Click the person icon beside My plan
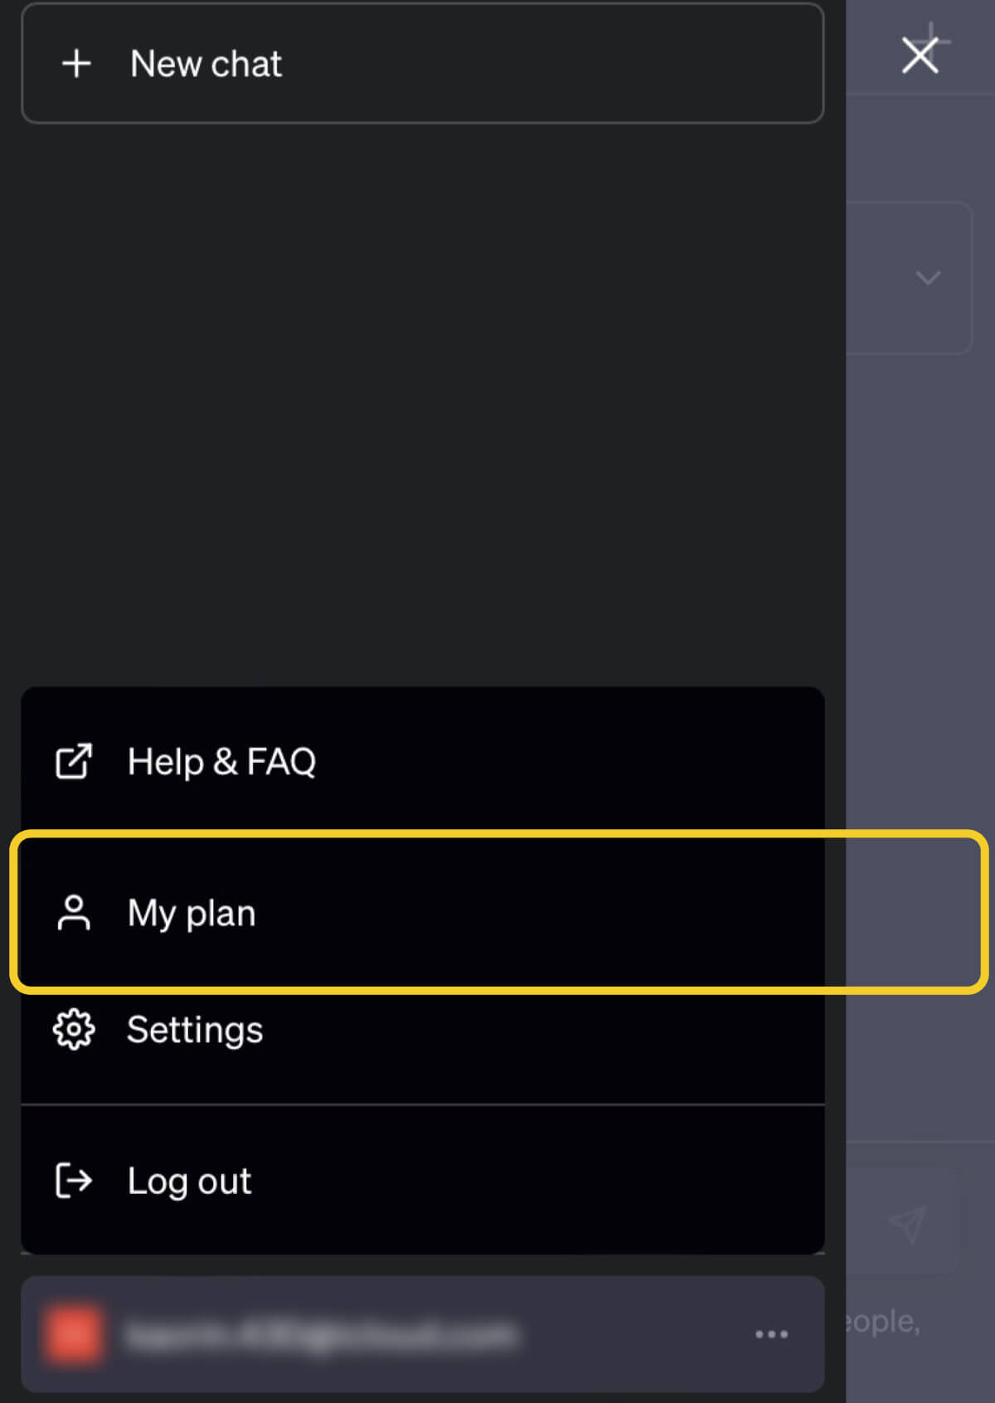 (74, 913)
